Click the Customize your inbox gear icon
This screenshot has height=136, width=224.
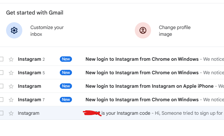click(14, 31)
